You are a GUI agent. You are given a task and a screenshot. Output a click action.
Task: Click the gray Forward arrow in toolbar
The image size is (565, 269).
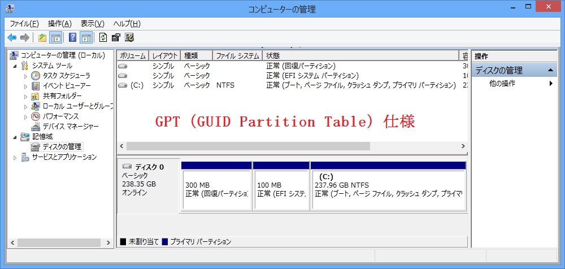click(x=24, y=37)
